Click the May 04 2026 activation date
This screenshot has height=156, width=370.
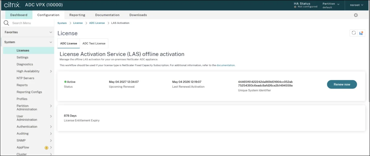coord(187,82)
